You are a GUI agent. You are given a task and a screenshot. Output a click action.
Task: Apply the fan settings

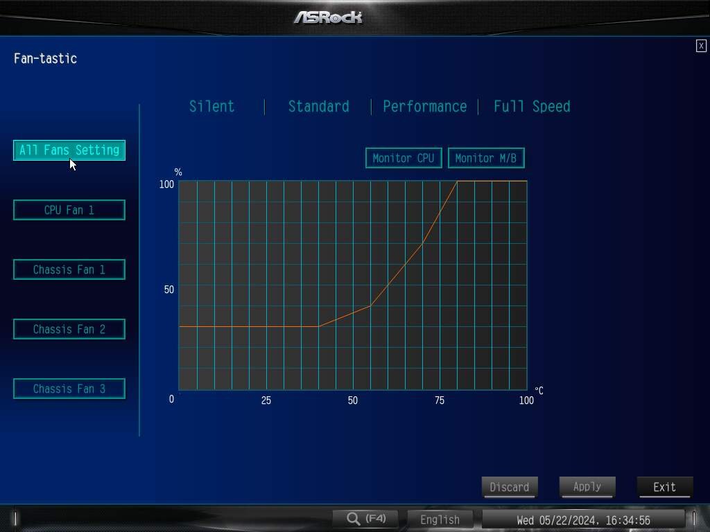tap(587, 487)
